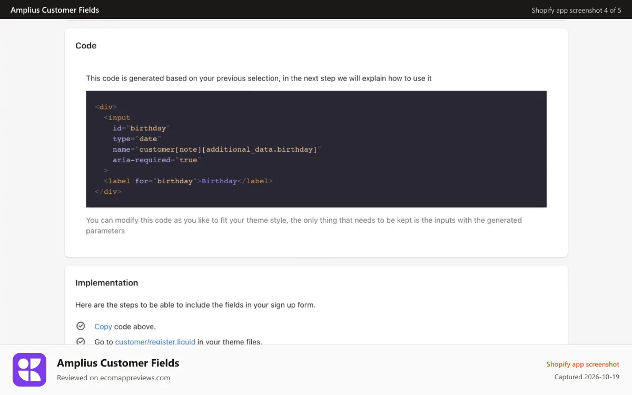
Task: Click the Amplius Customer Fields title in top bar
Action: point(55,10)
